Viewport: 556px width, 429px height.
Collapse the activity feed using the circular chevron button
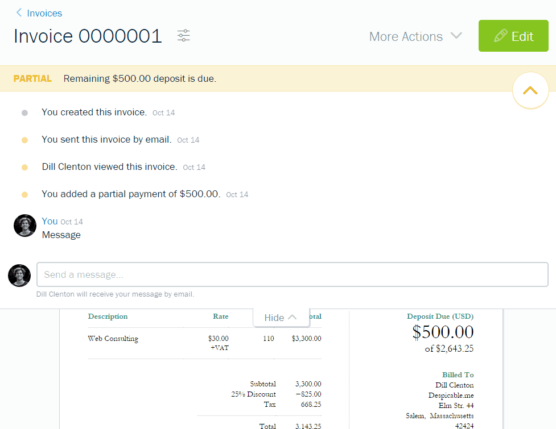click(530, 90)
